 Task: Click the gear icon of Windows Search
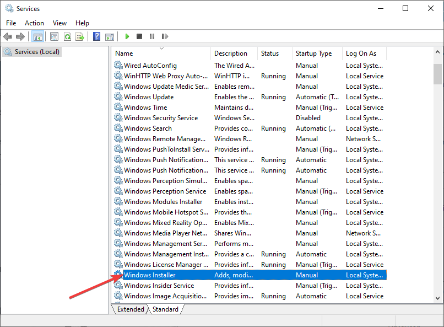pos(118,128)
